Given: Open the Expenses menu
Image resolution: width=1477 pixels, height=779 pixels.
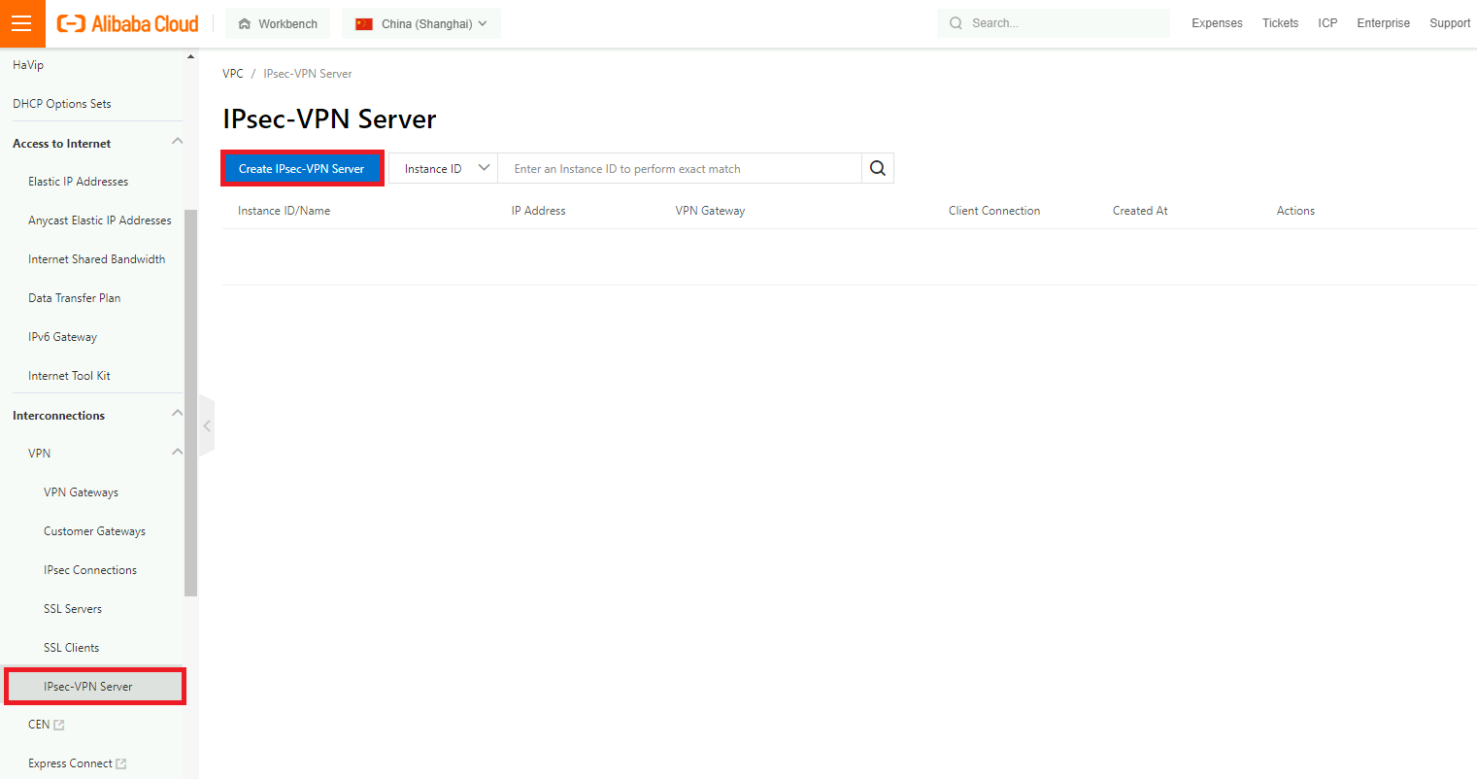Looking at the screenshot, I should 1217,23.
